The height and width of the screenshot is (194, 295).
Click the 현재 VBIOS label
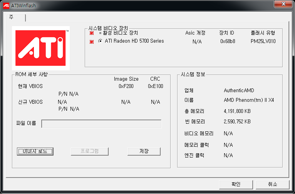coord(30,86)
